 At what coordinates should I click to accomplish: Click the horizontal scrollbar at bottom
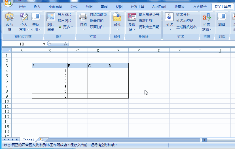(x=218, y=140)
